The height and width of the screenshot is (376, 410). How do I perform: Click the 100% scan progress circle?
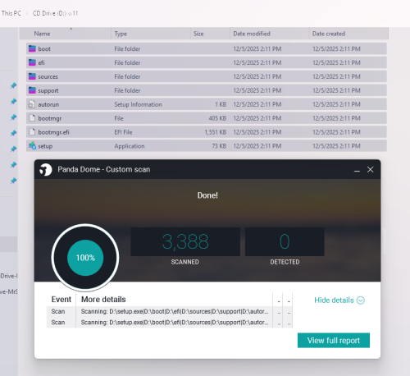click(x=85, y=258)
